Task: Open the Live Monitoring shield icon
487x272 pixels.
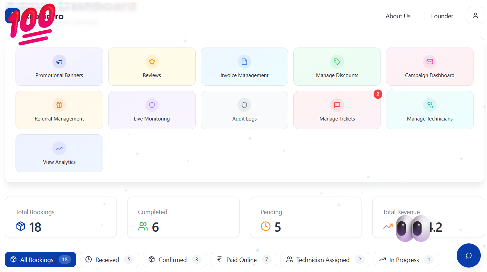Action: pos(152,105)
